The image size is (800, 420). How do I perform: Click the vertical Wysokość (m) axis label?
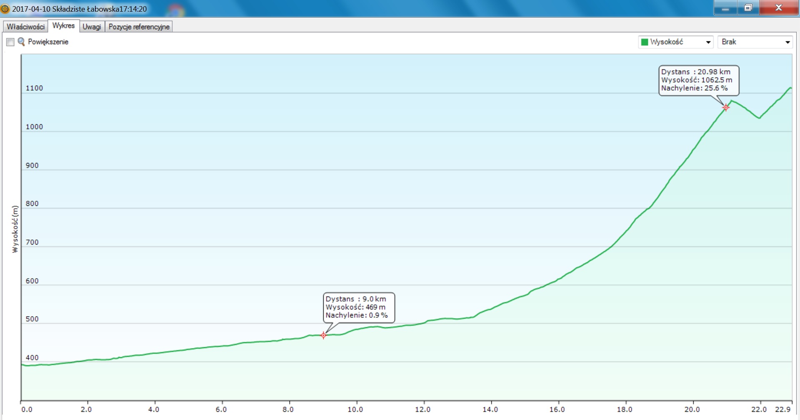[15, 229]
